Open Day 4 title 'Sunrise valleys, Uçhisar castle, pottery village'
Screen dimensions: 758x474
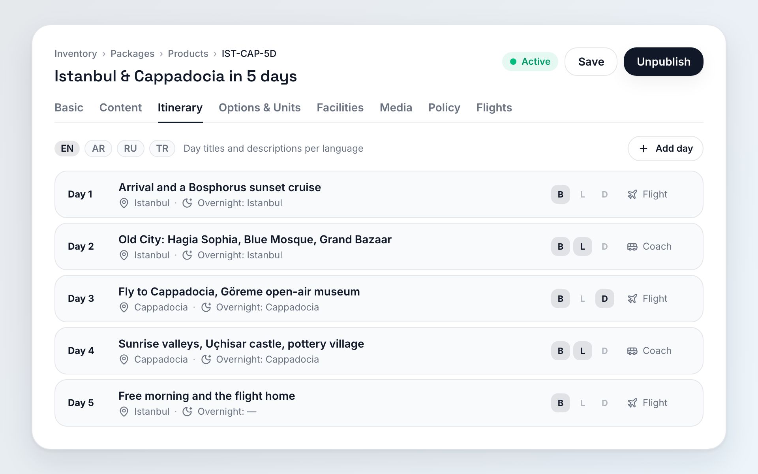coord(241,344)
